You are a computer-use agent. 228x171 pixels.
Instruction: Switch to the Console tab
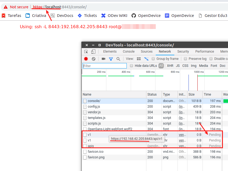pyautogui.click(x=129, y=51)
